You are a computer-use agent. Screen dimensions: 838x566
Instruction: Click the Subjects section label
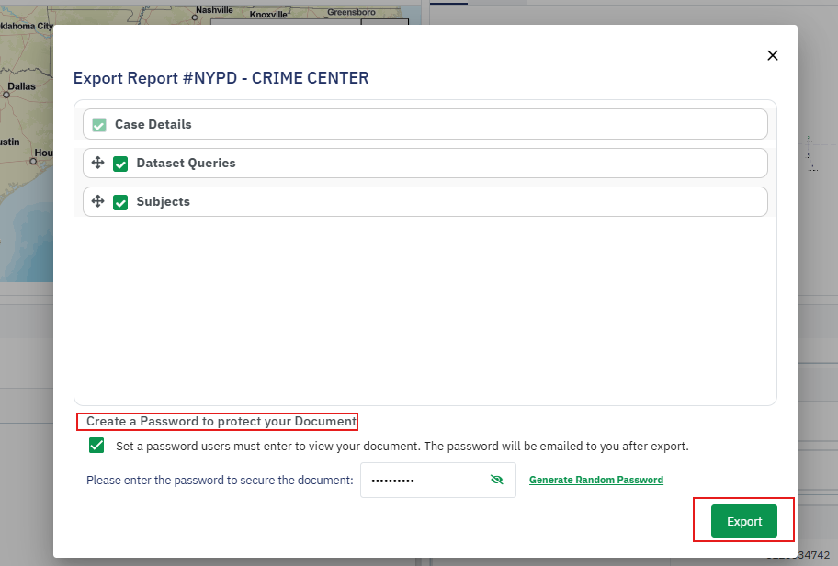(164, 201)
